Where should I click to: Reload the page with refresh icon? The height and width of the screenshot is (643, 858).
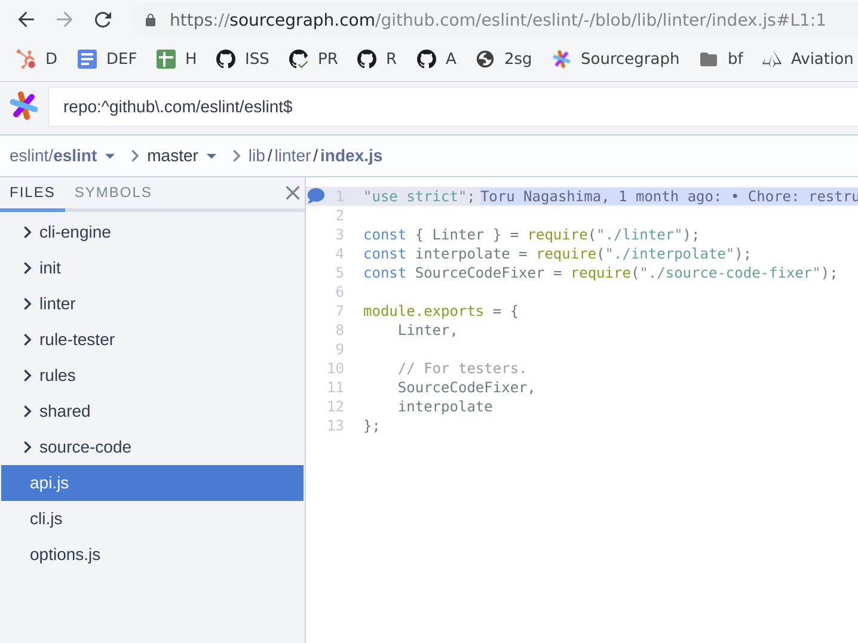[103, 20]
